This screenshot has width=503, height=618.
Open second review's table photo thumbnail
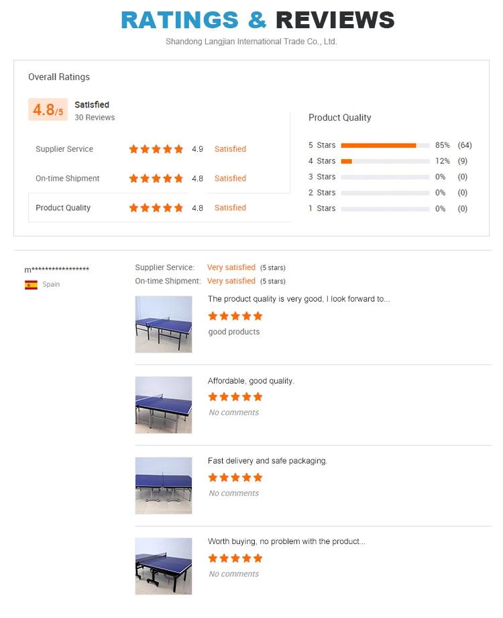click(x=164, y=405)
